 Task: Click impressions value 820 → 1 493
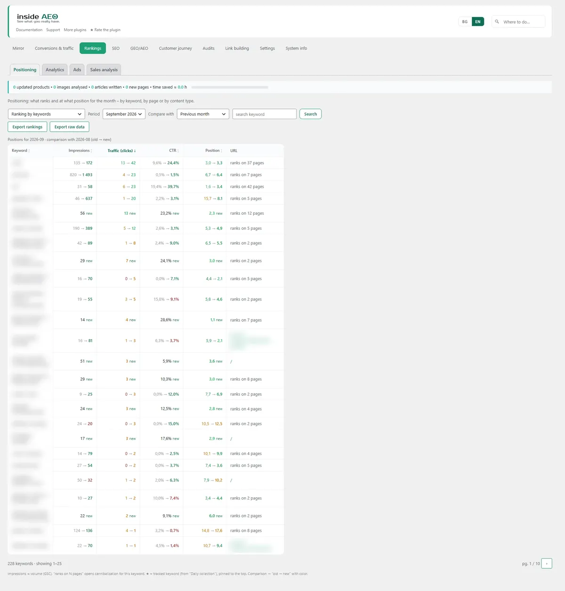(x=81, y=175)
